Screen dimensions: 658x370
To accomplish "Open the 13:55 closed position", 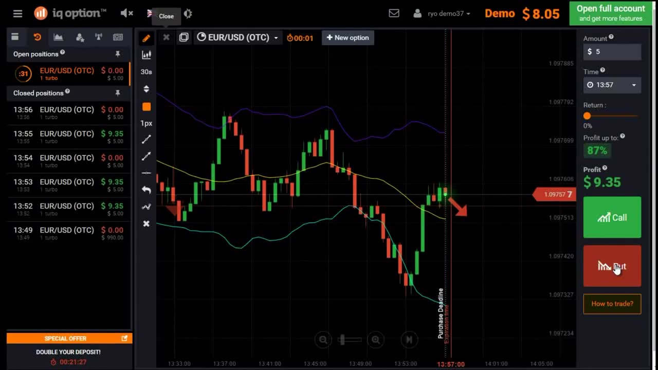I will coord(68,137).
